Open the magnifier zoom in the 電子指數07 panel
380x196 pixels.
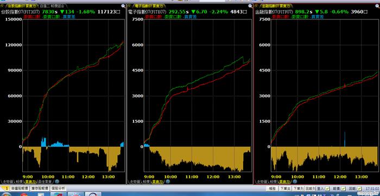pos(250,6)
